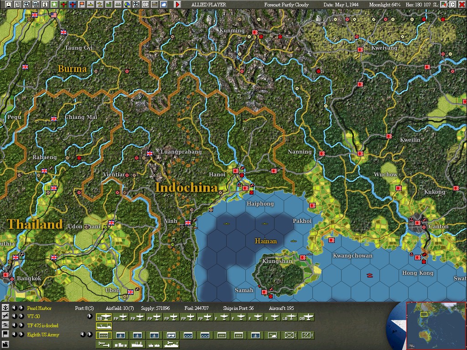The height and width of the screenshot is (350, 467).
Task: Click the Hanoi base marker
Action: pyautogui.click(x=236, y=171)
